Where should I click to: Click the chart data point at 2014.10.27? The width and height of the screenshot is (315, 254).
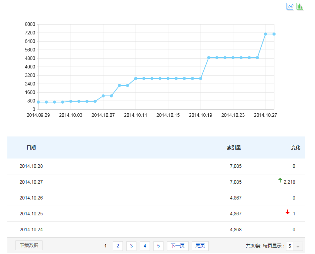tap(266, 34)
